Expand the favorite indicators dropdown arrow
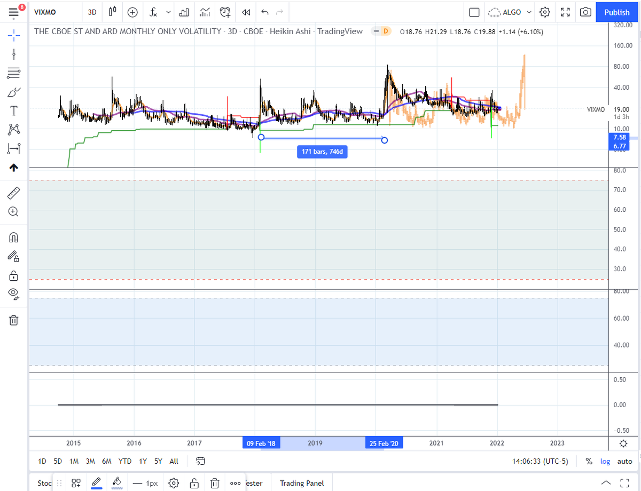Viewport: 641px width, 491px height. tap(169, 12)
